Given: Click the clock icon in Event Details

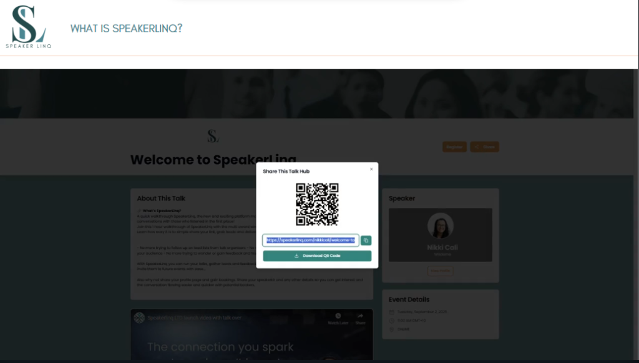Looking at the screenshot, I should click(x=391, y=321).
